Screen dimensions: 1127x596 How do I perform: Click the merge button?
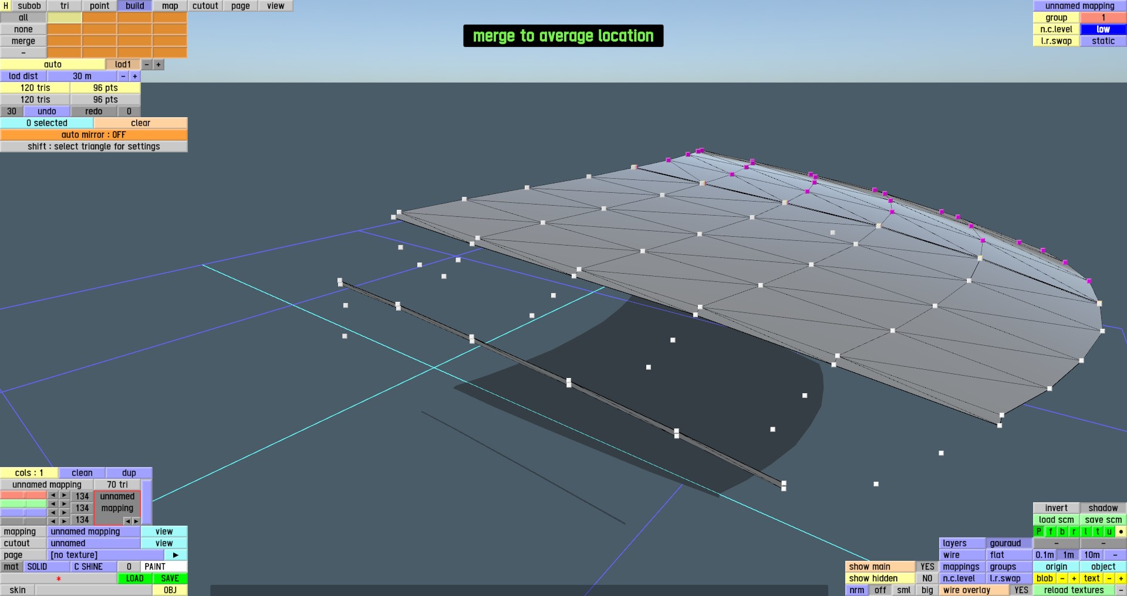click(x=23, y=41)
